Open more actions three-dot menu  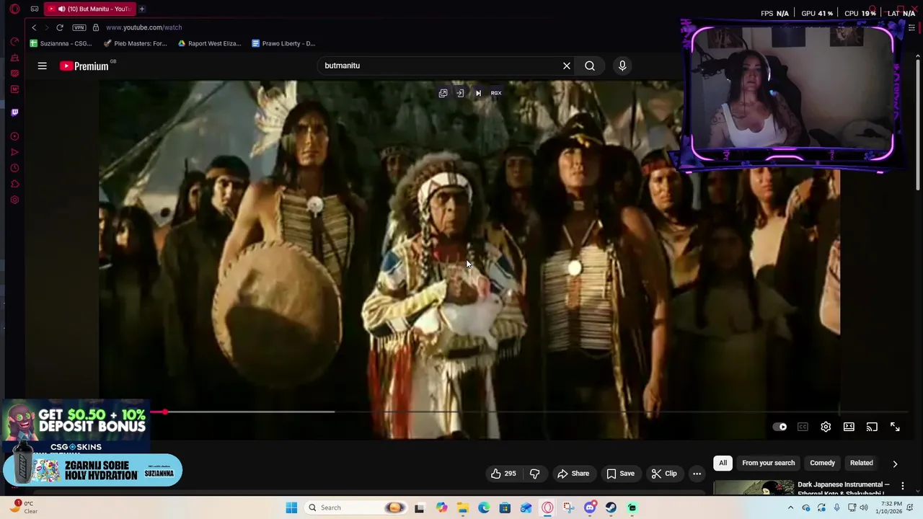coord(697,474)
